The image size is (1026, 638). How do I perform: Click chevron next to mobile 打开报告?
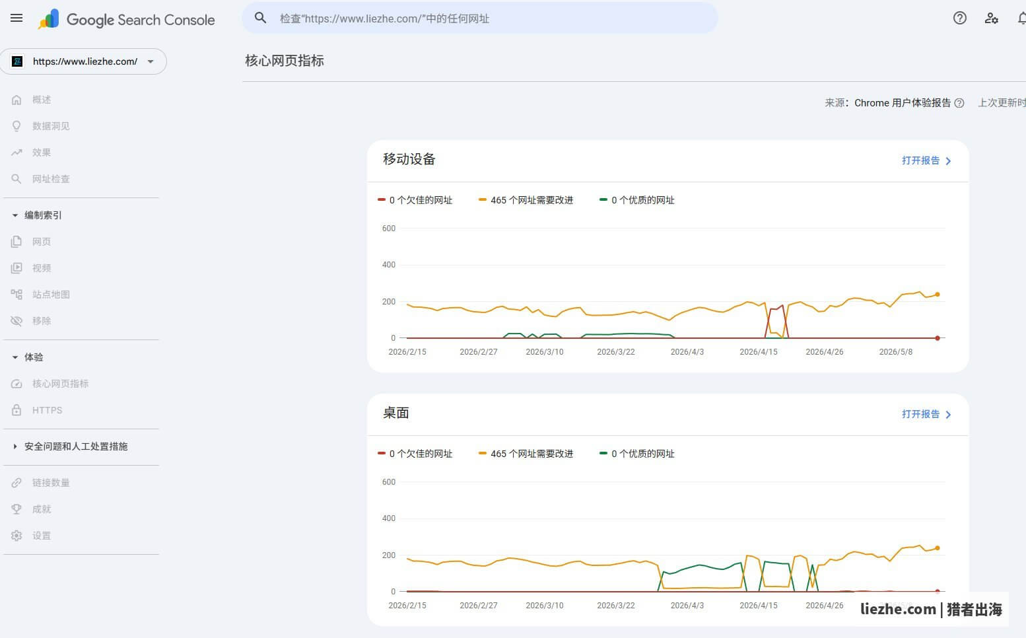pyautogui.click(x=948, y=161)
